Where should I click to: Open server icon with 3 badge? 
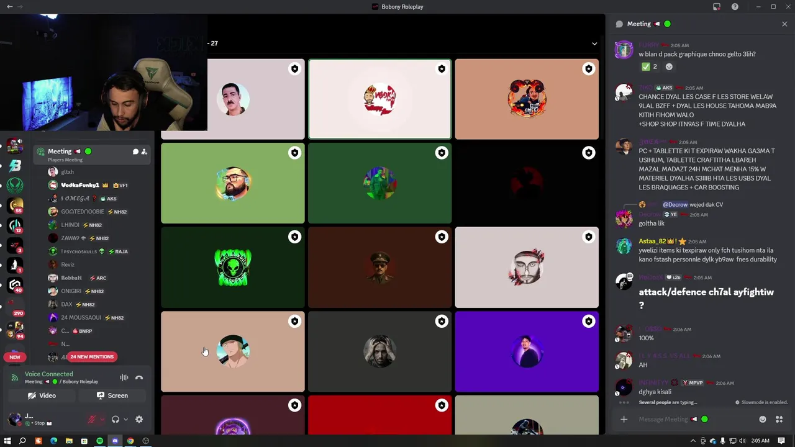15,245
